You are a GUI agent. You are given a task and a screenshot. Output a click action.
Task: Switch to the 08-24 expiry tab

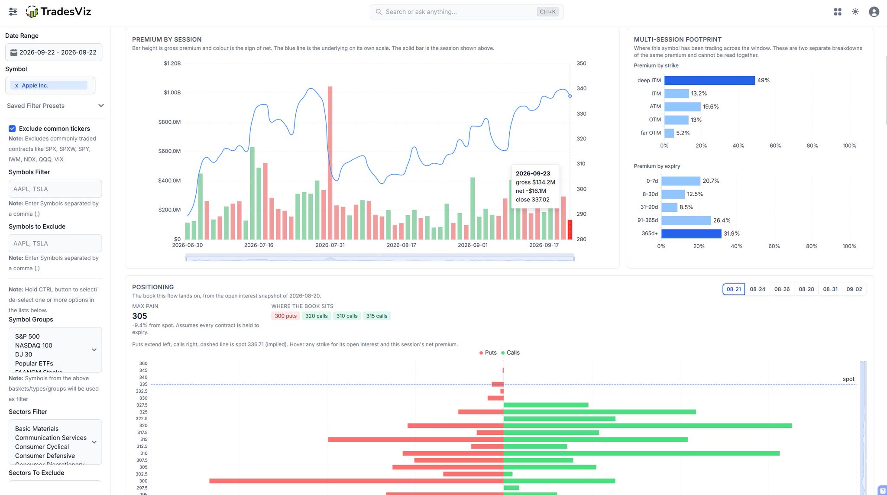tap(758, 289)
